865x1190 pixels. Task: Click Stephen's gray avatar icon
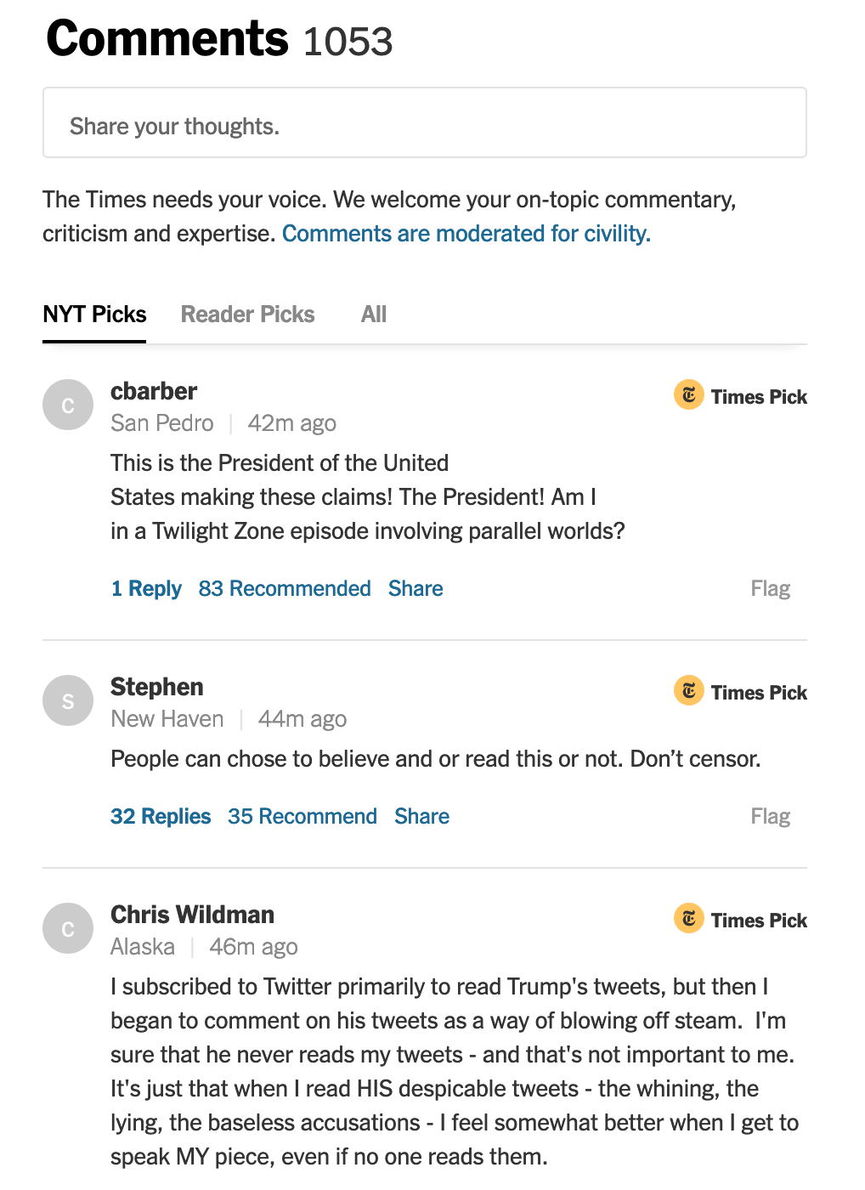point(68,700)
